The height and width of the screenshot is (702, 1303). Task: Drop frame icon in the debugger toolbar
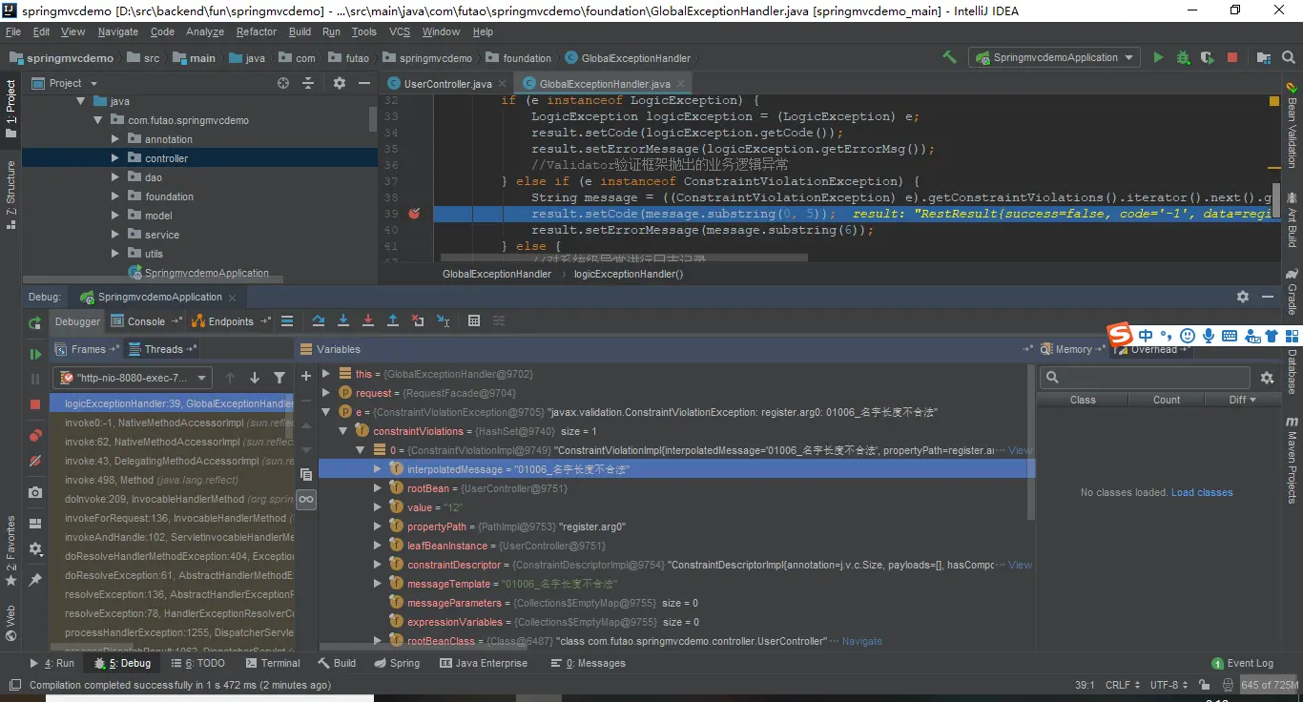[418, 321]
